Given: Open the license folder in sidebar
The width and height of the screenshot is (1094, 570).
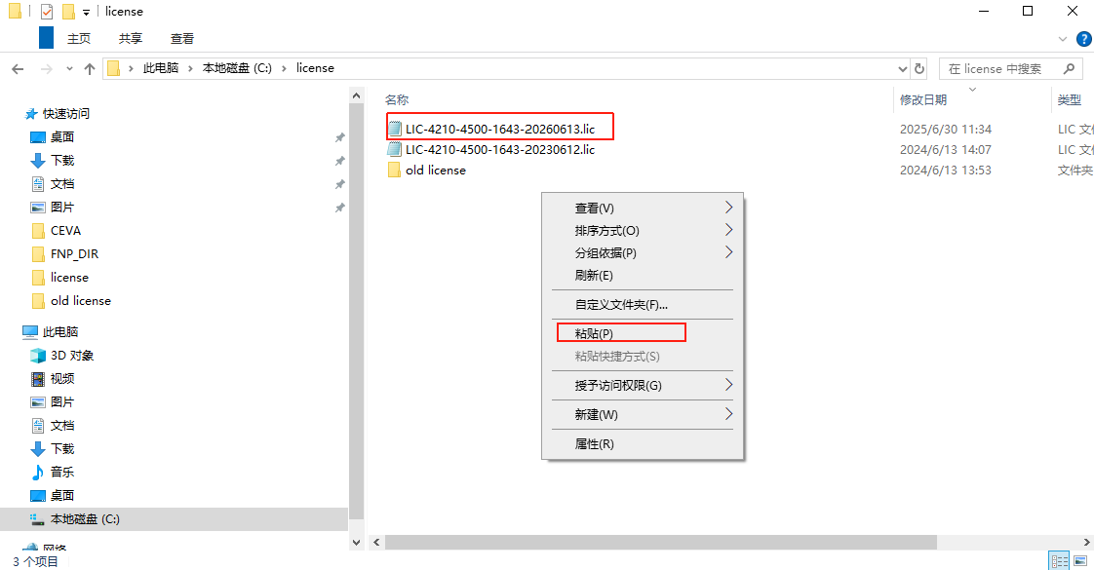Looking at the screenshot, I should pos(69,278).
